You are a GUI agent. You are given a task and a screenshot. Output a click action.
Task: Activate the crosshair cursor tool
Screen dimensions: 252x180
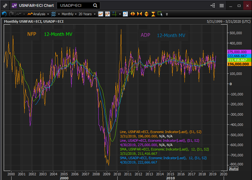pyautogui.click(x=115, y=14)
